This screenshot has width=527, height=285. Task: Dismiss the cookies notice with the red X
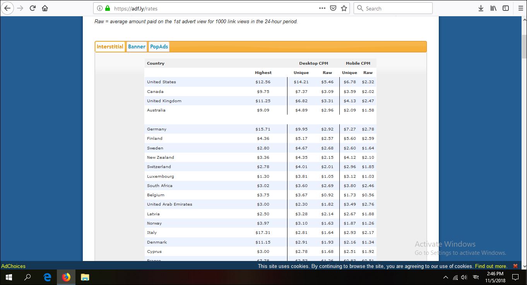[515, 266]
